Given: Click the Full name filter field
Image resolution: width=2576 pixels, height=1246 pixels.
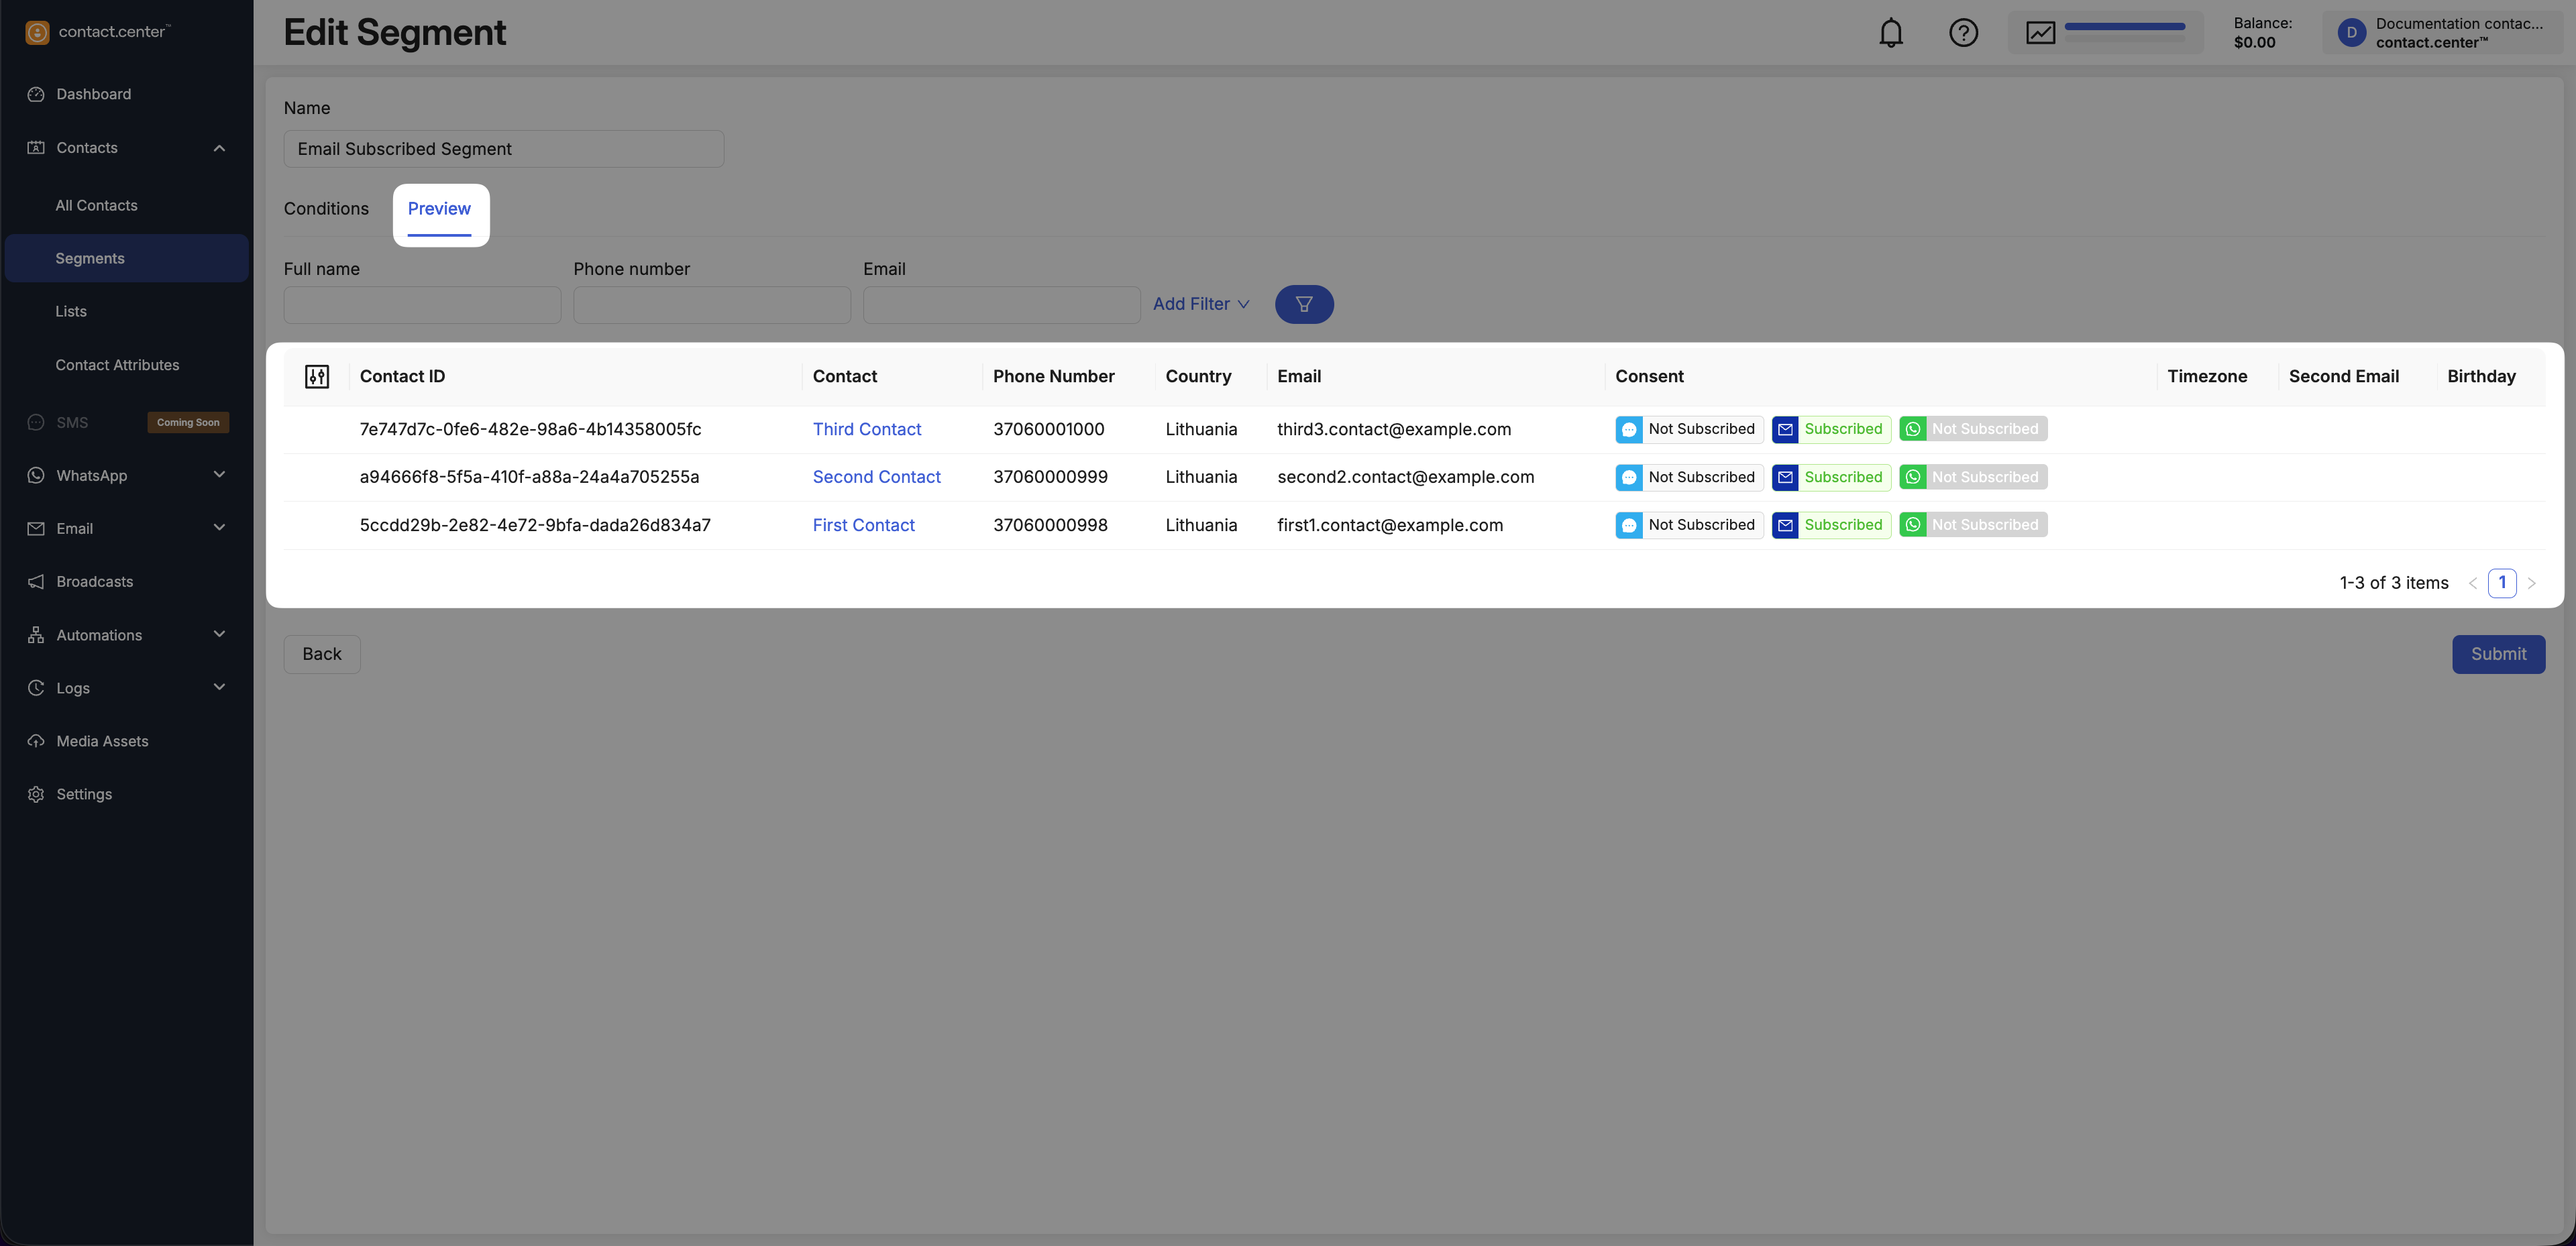Looking at the screenshot, I should coord(422,305).
